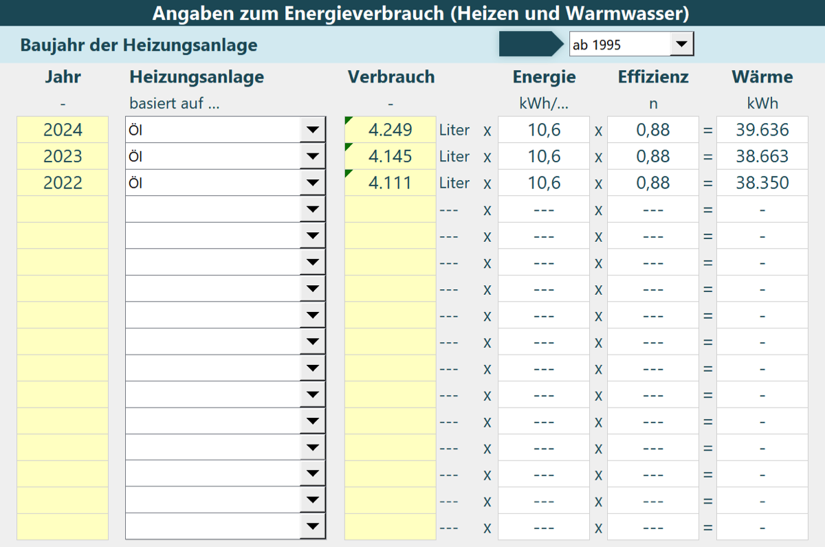Click the Liter unit in the 2022 row
Screen dimensions: 825x547
454,183
